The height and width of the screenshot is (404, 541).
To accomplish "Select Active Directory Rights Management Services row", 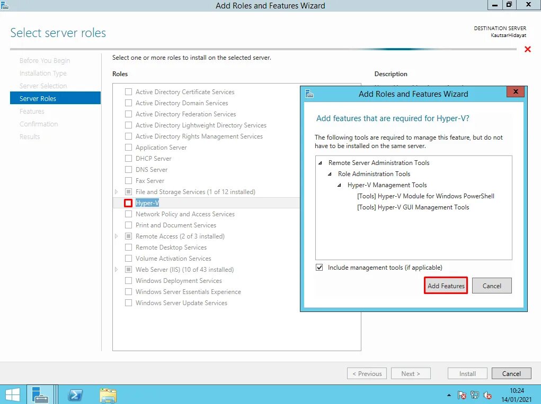I will coord(199,136).
